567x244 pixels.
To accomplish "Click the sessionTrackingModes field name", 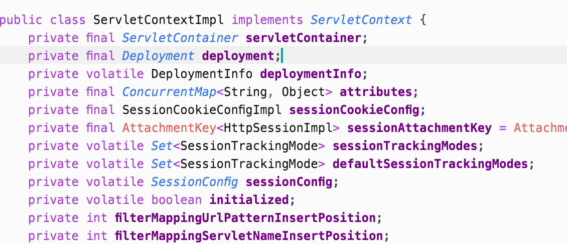I will (x=404, y=146).
